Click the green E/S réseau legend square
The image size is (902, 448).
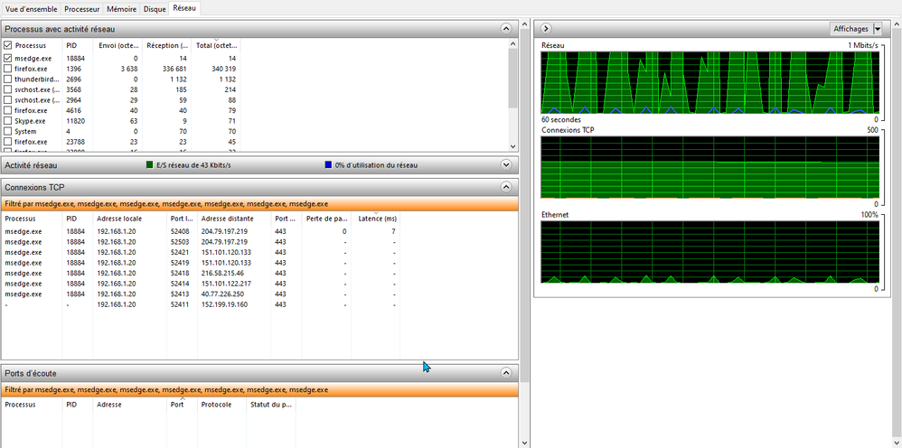pyautogui.click(x=150, y=165)
